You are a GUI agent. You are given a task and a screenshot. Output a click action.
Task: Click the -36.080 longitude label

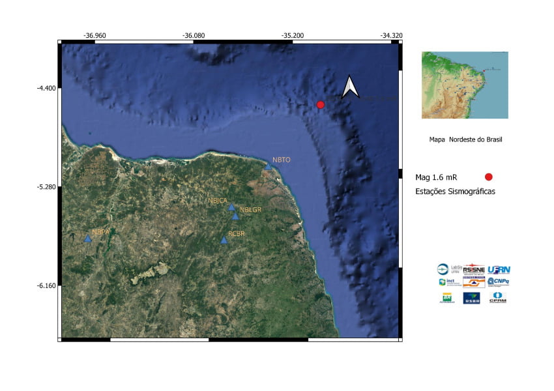tap(194, 36)
